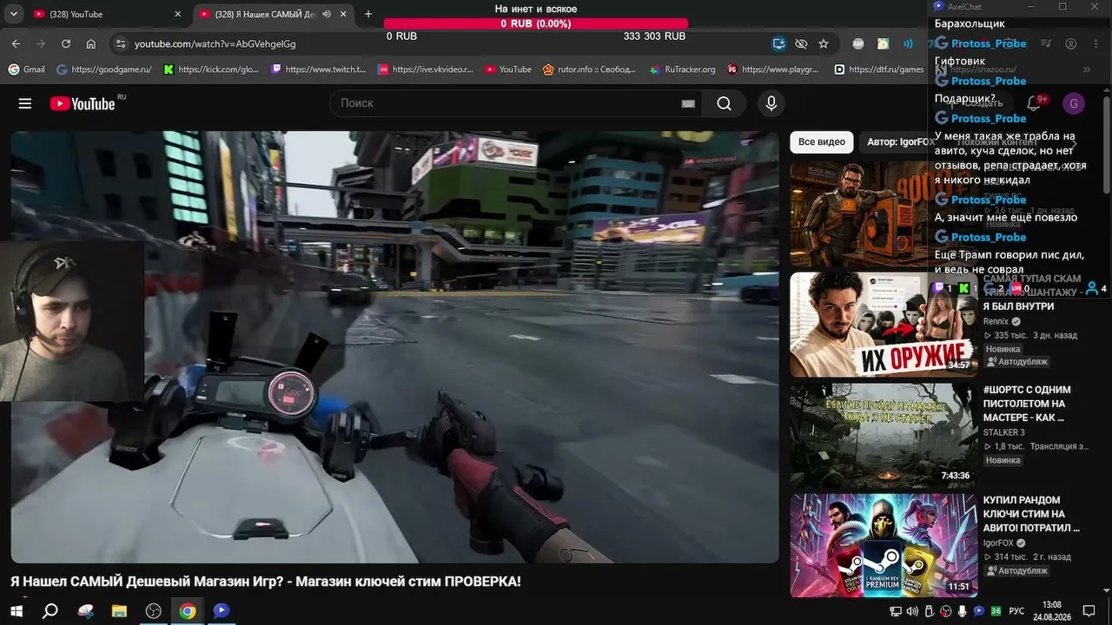This screenshot has width=1112, height=625.
Task: Open the playground bookmark
Action: (773, 69)
